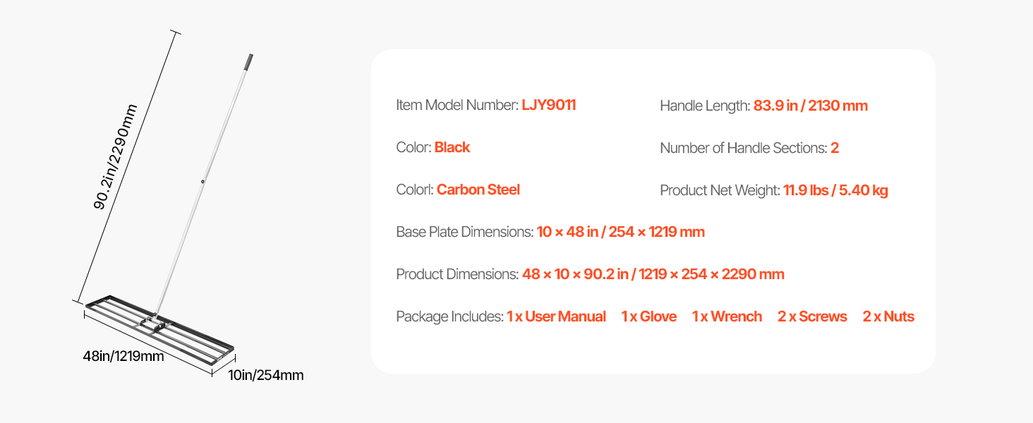
Task: Click the 1 x Glove item
Action: pyautogui.click(x=648, y=317)
